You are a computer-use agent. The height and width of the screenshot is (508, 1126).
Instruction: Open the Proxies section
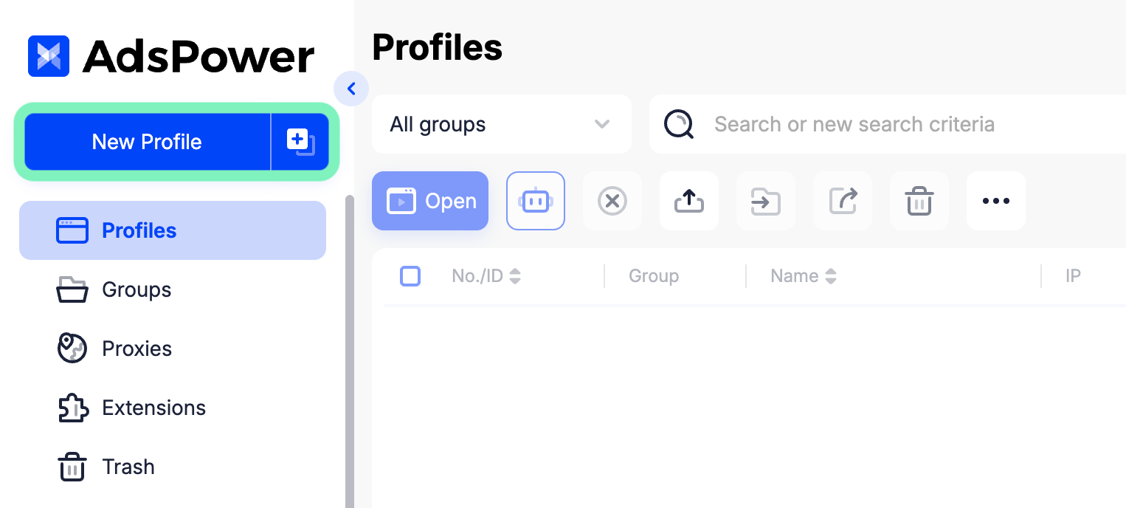pos(137,349)
